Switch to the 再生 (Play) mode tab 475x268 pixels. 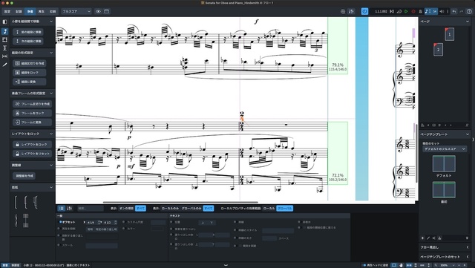tap(42, 12)
